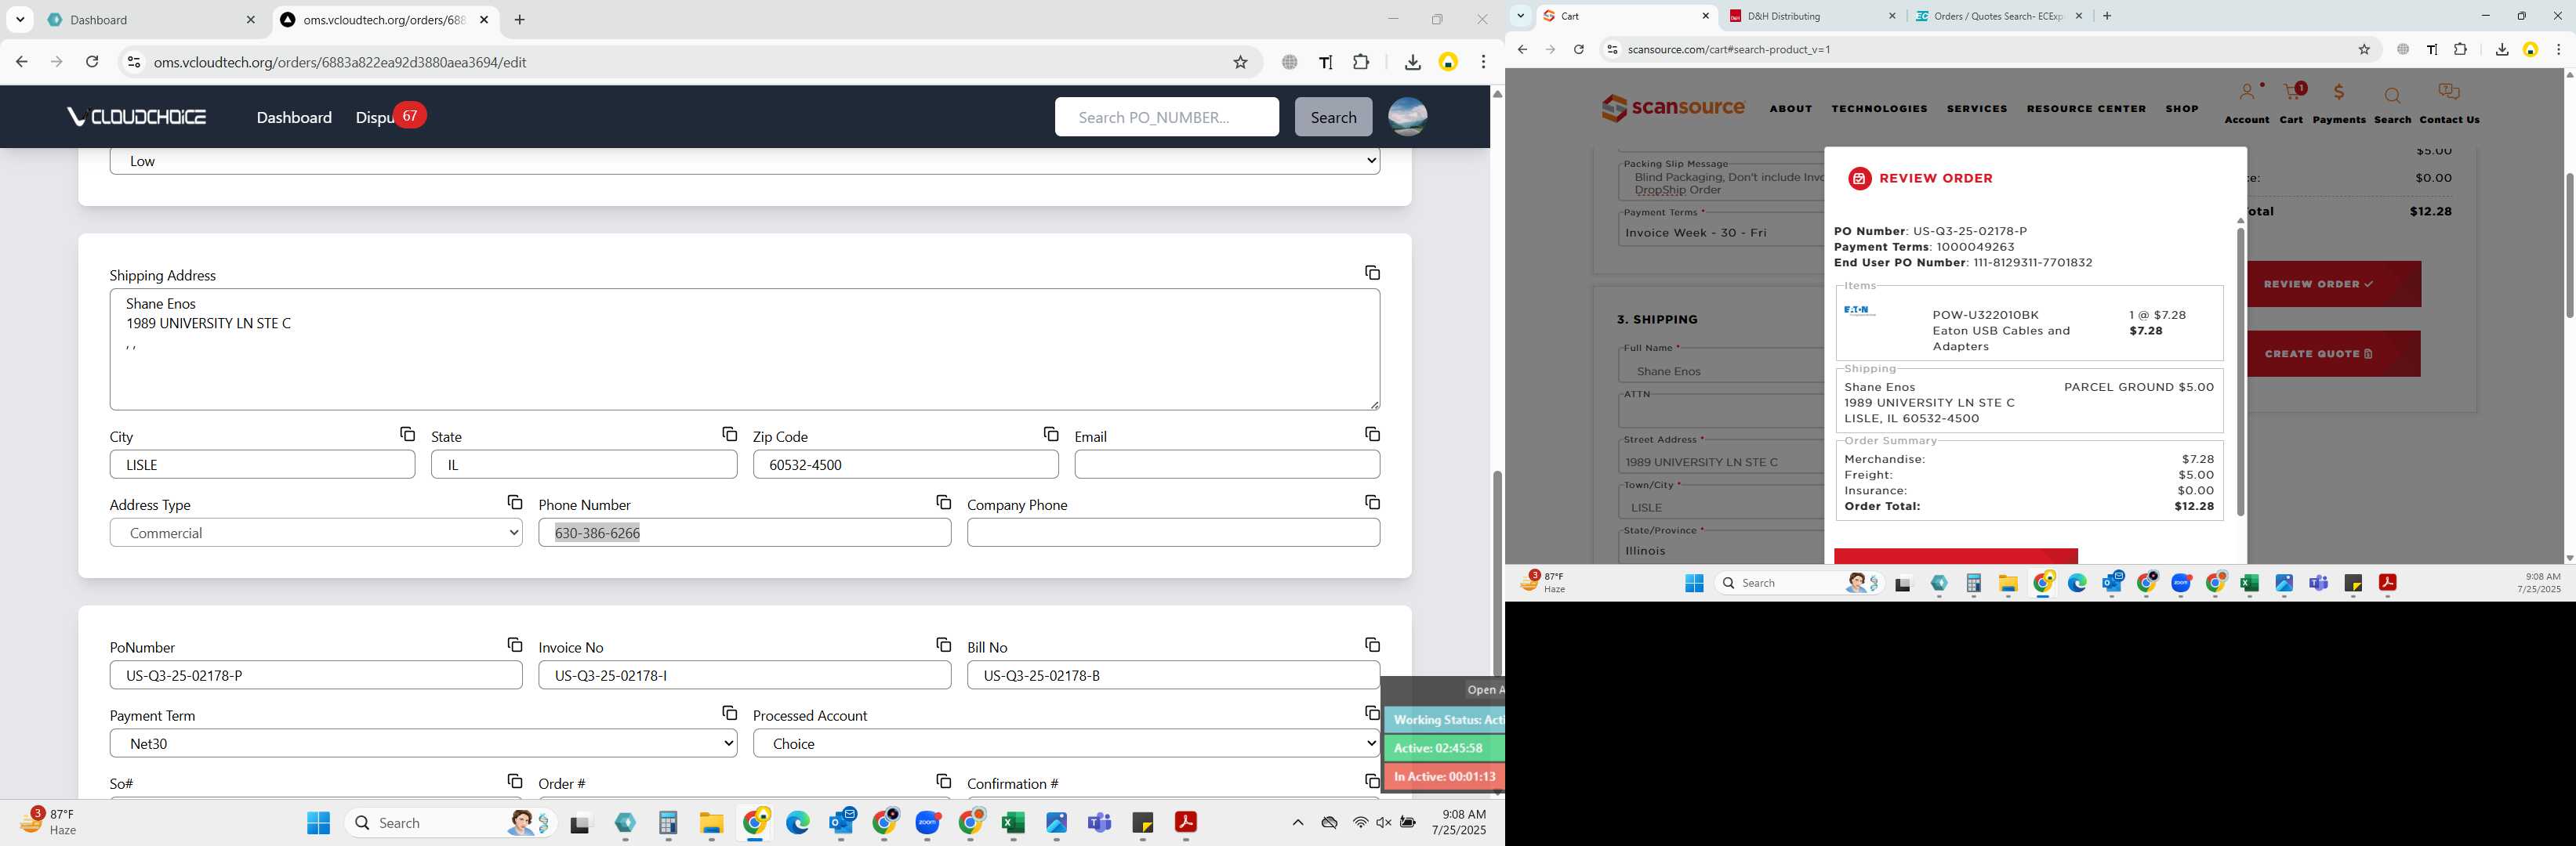The image size is (2576, 846).
Task: Copy the PoNumber value
Action: click(514, 645)
